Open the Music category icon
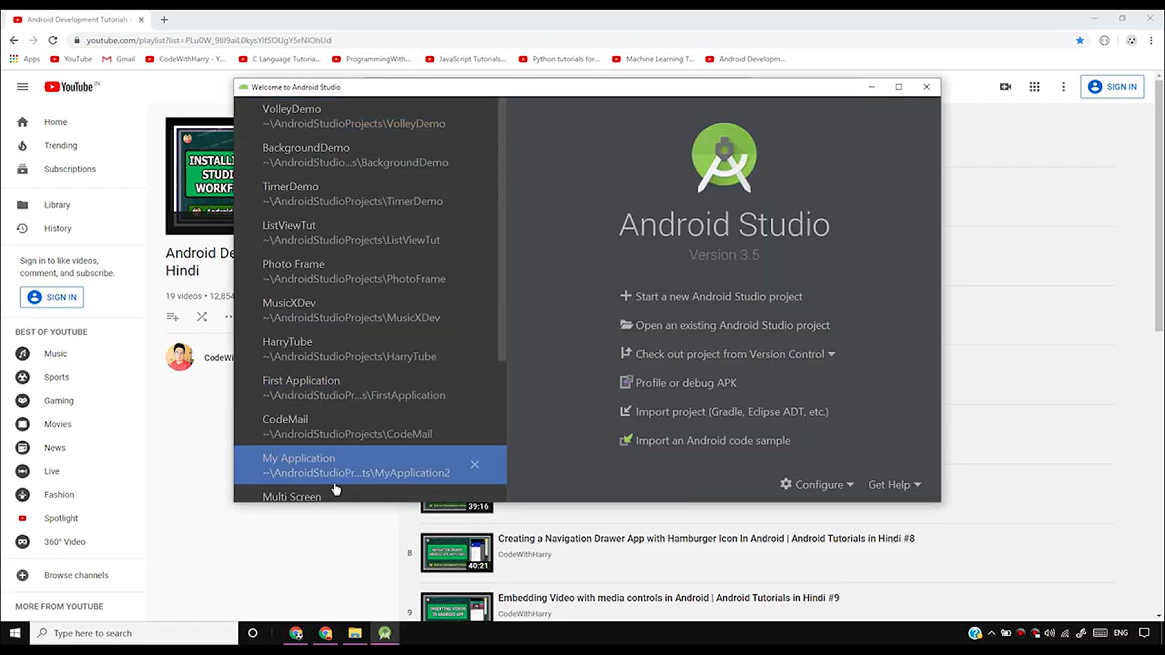The width and height of the screenshot is (1165, 655). click(22, 354)
